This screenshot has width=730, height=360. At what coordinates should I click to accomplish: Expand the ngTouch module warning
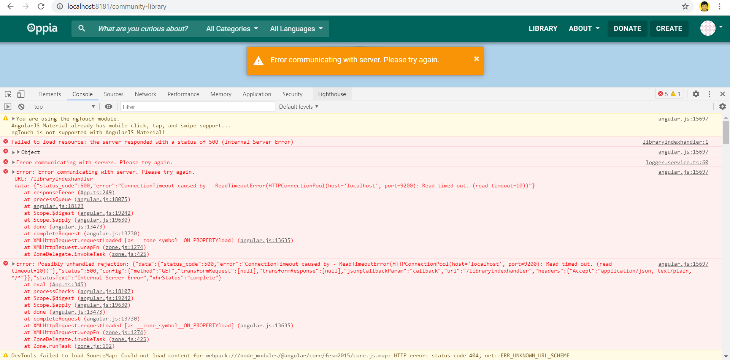(13, 119)
